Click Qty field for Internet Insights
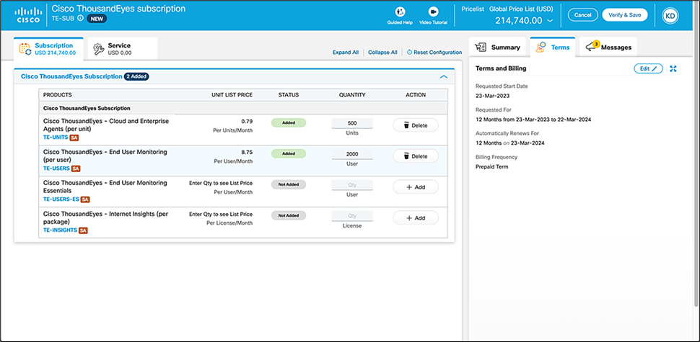 coord(351,216)
